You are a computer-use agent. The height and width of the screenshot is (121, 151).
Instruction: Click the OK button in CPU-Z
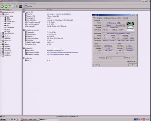(133, 65)
